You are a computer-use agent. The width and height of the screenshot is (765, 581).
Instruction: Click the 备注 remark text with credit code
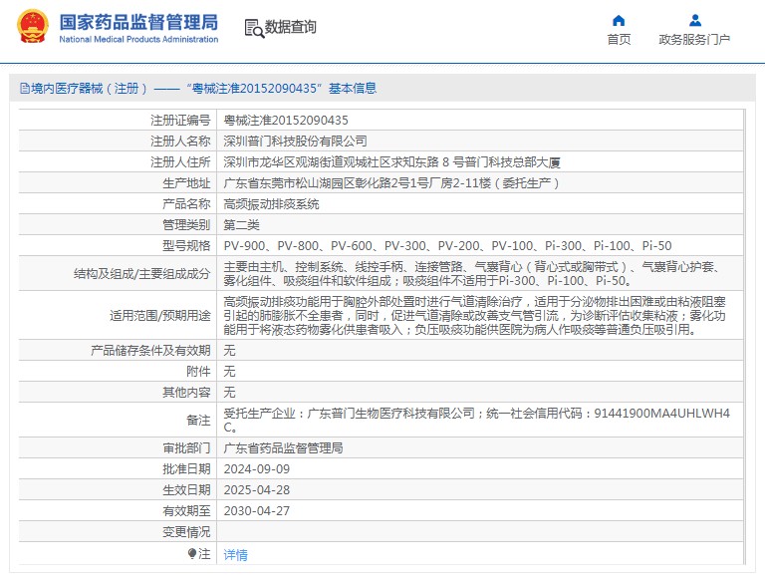(477, 421)
